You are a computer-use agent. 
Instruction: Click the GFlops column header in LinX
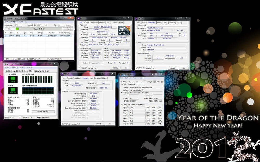pyautogui.click(x=41, y=33)
